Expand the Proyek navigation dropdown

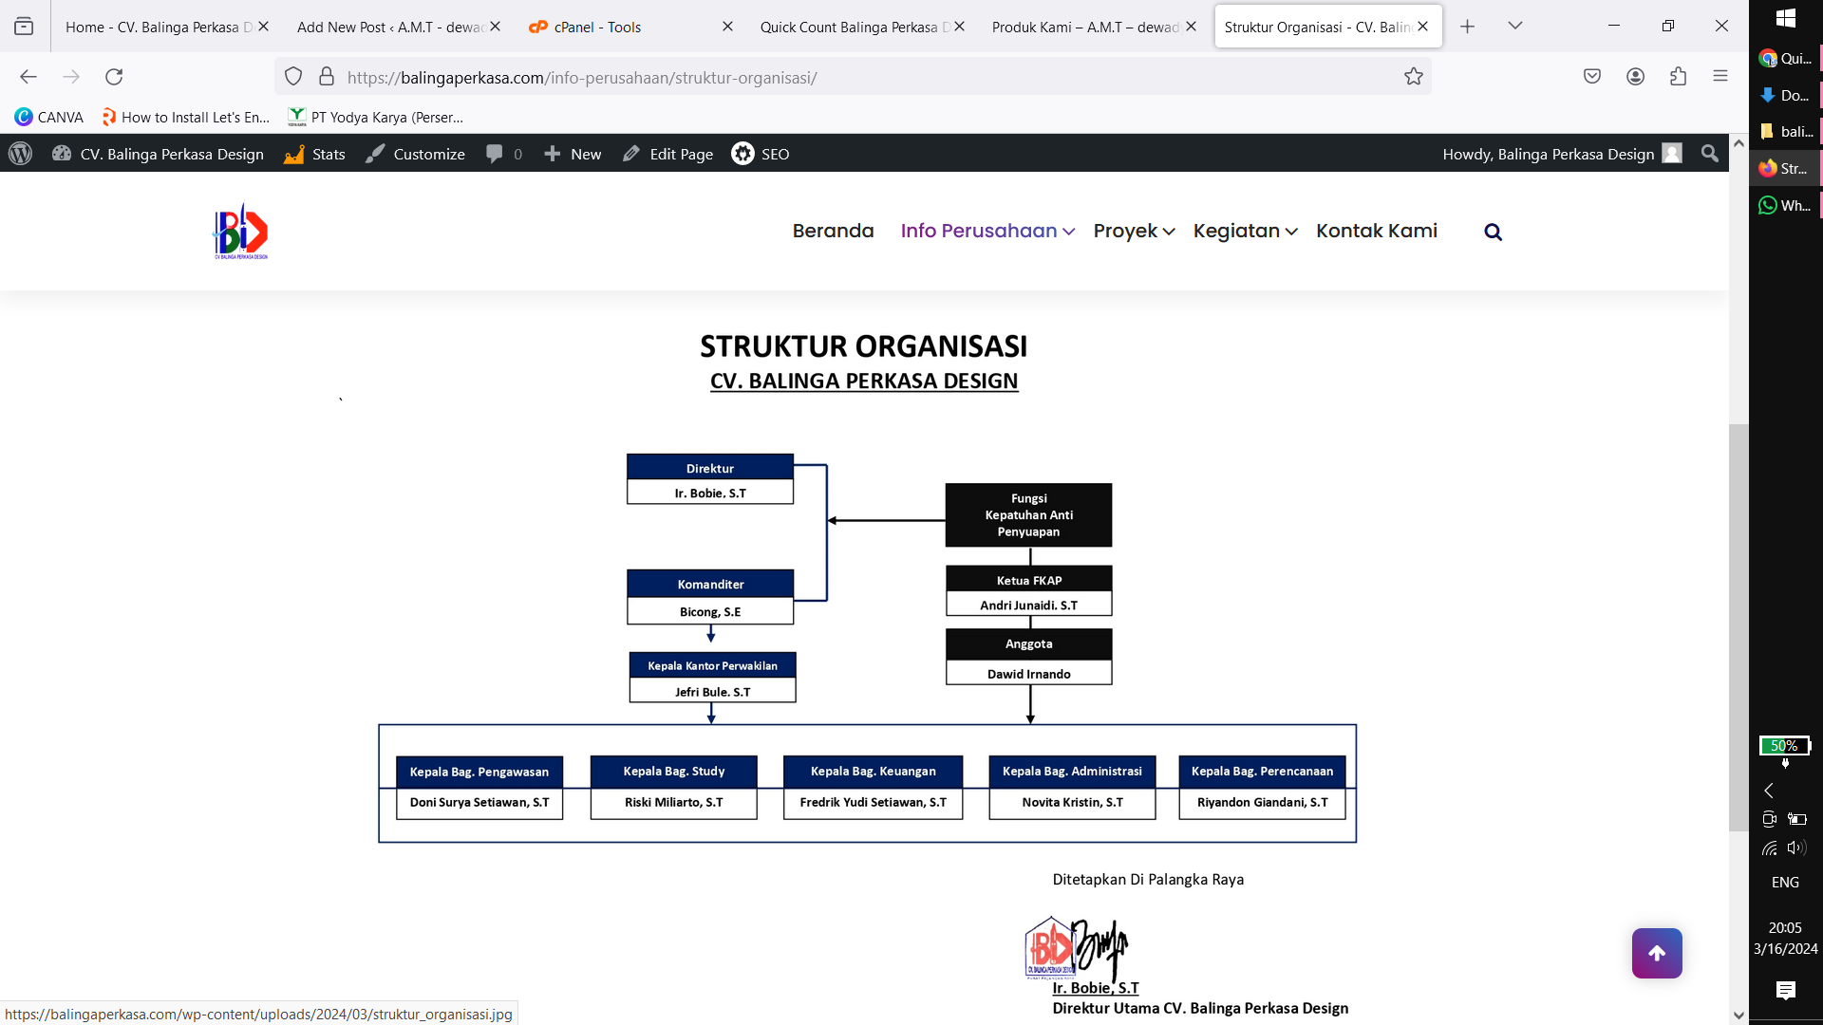coord(1134,231)
